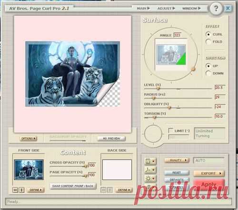This screenshot has height=210, width=238.
Task: Click the OBLIQUITY value field -24
Action: tap(220, 107)
